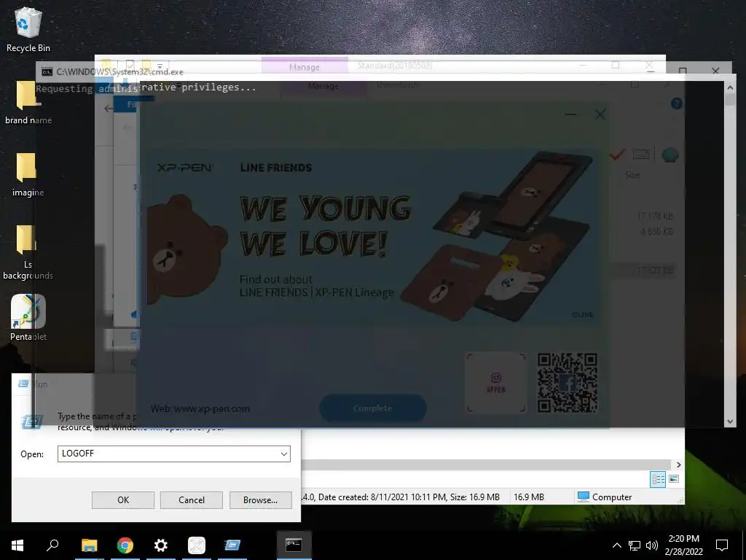The image size is (746, 560).
Task: Select the 'Ls backgrounds' desktop folder
Action: click(28, 252)
